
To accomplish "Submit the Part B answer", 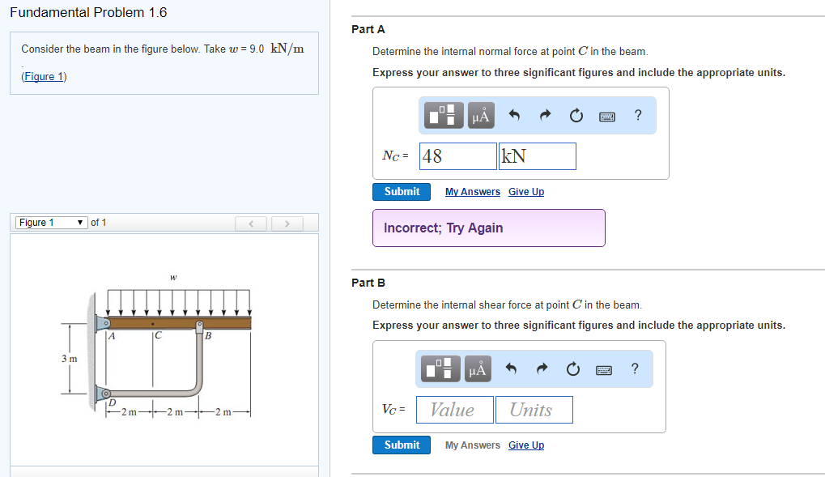I will 401,445.
